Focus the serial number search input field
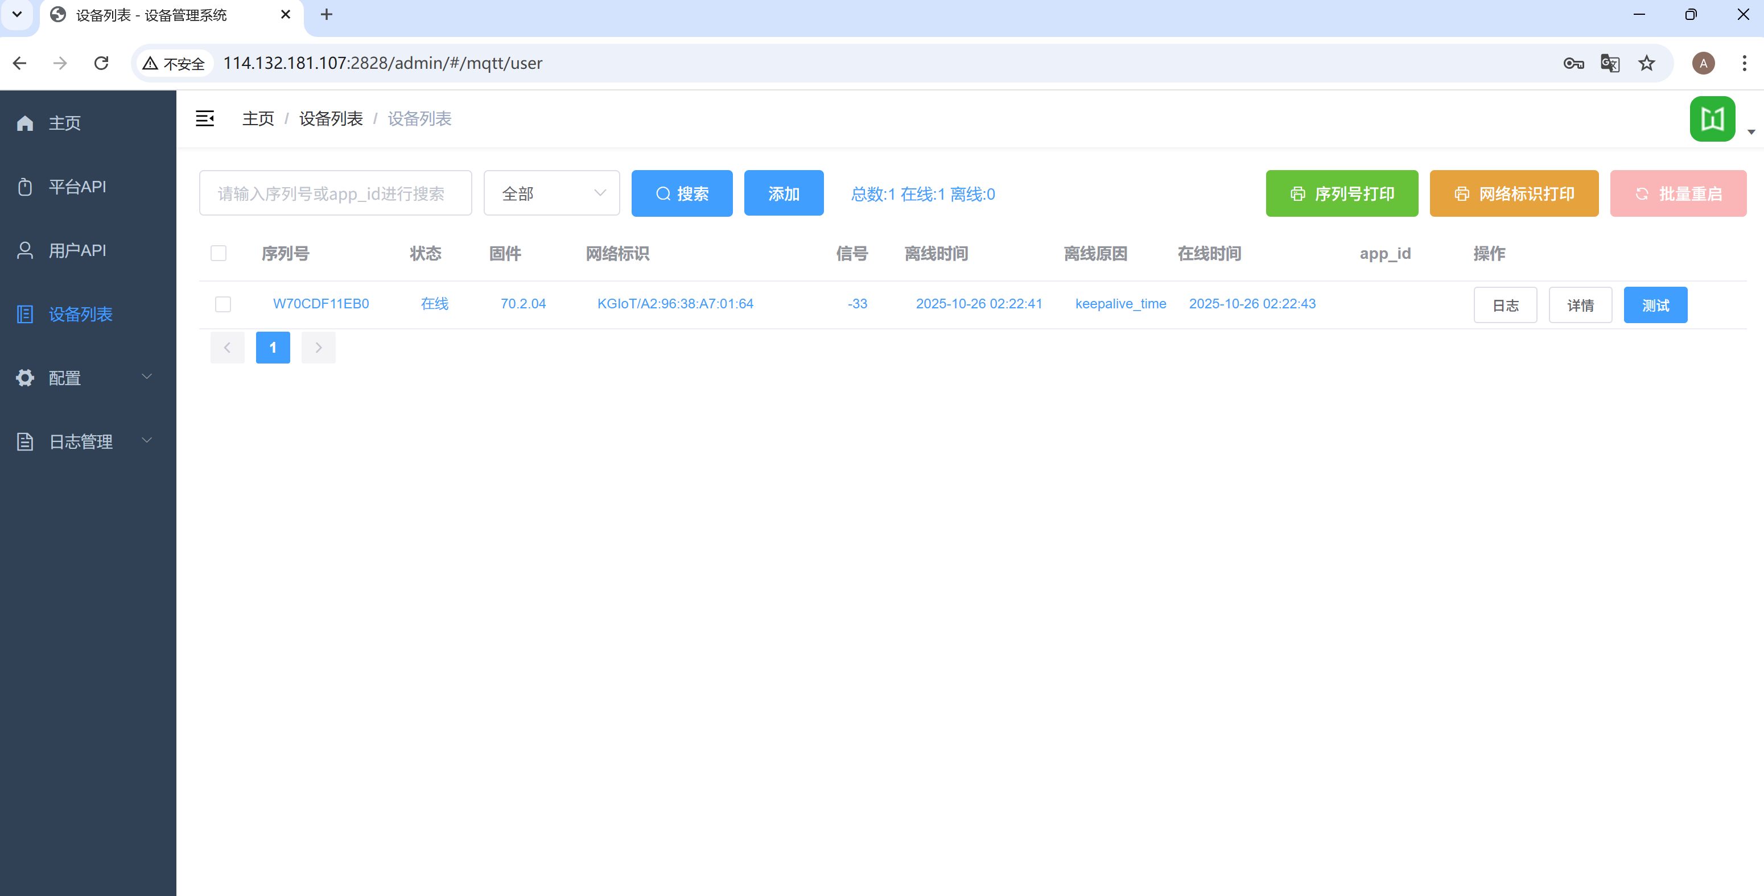This screenshot has width=1764, height=896. 335,194
